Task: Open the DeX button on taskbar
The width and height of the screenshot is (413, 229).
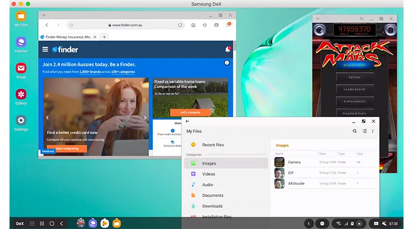Action: [x=20, y=223]
